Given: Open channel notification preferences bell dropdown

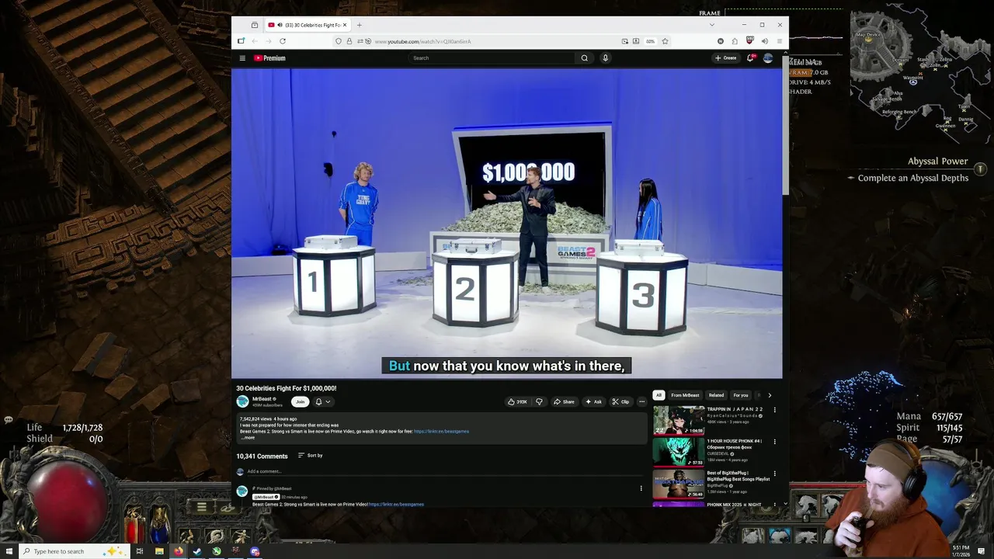Looking at the screenshot, I should pos(322,401).
